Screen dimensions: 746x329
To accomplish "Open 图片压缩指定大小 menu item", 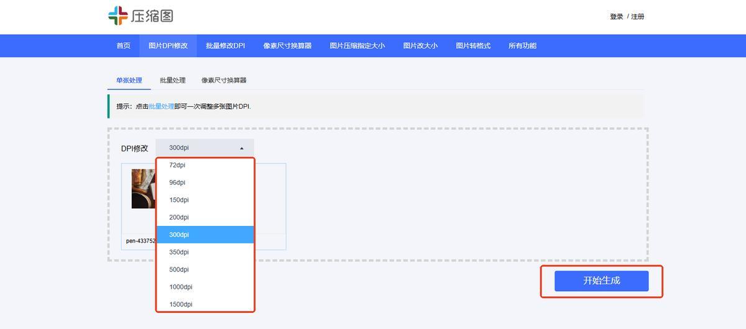I will (x=357, y=45).
